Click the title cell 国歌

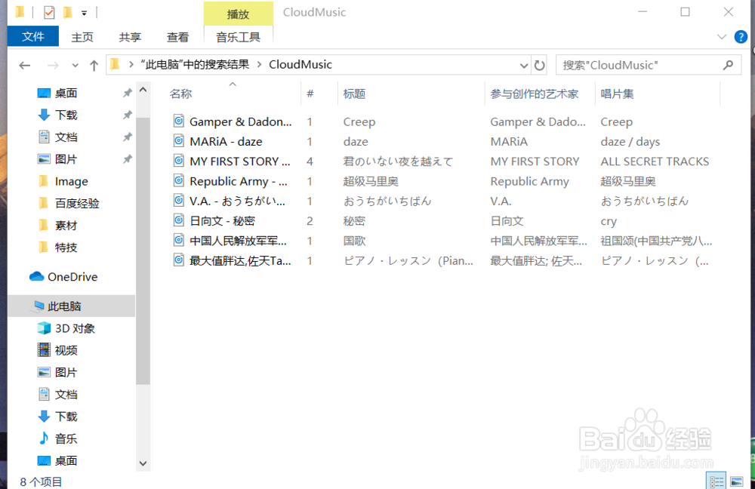354,241
